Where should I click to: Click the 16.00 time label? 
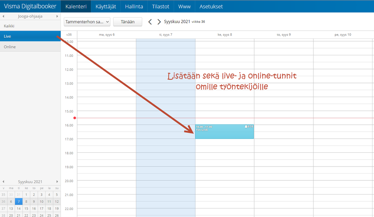click(x=69, y=125)
